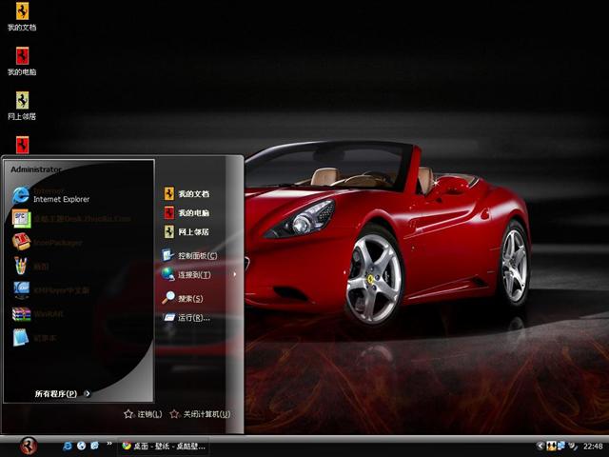Screen dimensions: 609x457
Task: Click the 注销(L) log off button
Action: click(143, 414)
